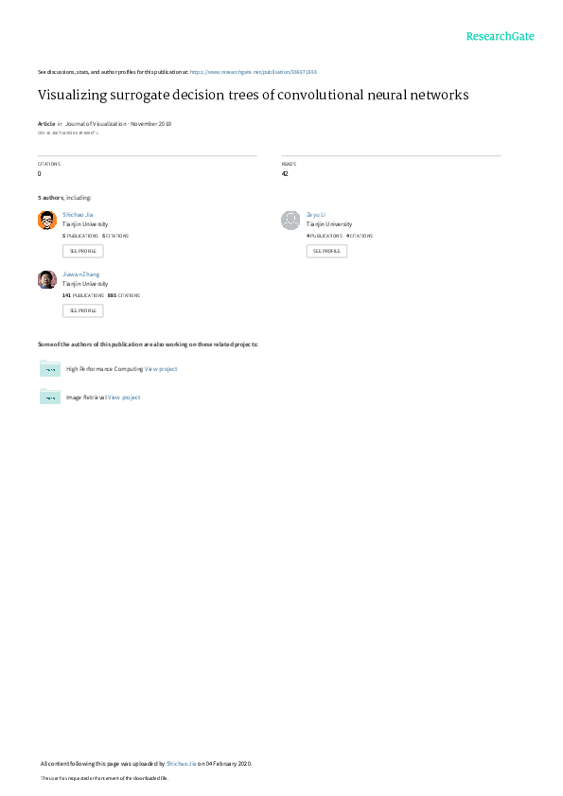Image resolution: width=563 pixels, height=796 pixels.
Task: Open Zeyu Li author name link
Action: coord(316,215)
